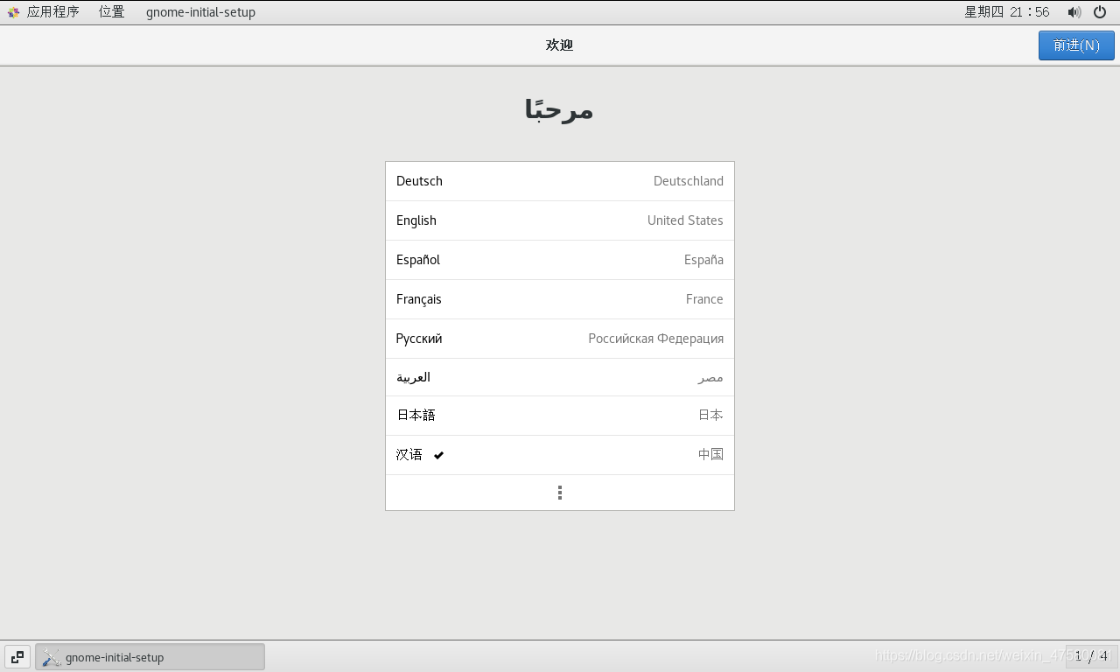This screenshot has height=672, width=1120.
Task: Activate gnome-initial-setup taskbar window button
Action: click(x=150, y=657)
